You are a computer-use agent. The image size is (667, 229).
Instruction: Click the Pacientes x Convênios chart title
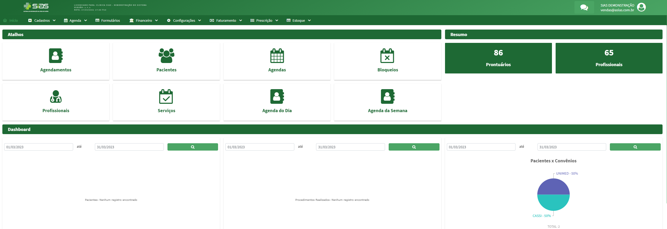pos(554,161)
